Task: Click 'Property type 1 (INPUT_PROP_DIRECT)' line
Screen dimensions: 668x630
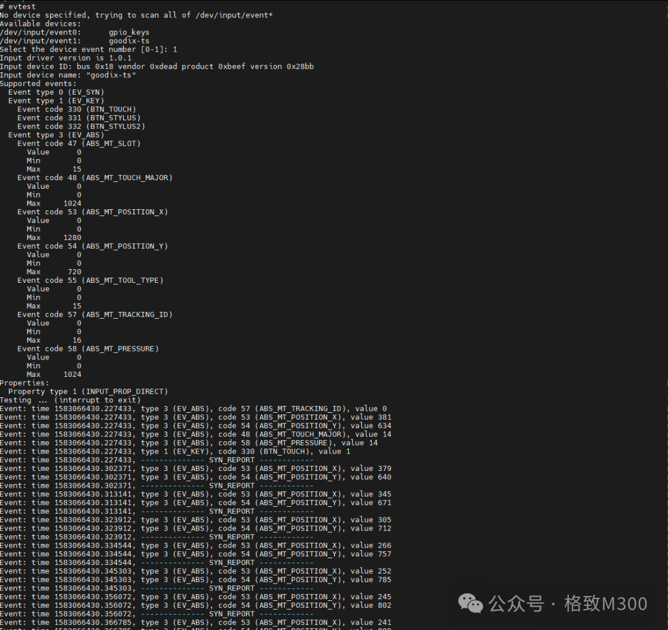Action: [88, 391]
